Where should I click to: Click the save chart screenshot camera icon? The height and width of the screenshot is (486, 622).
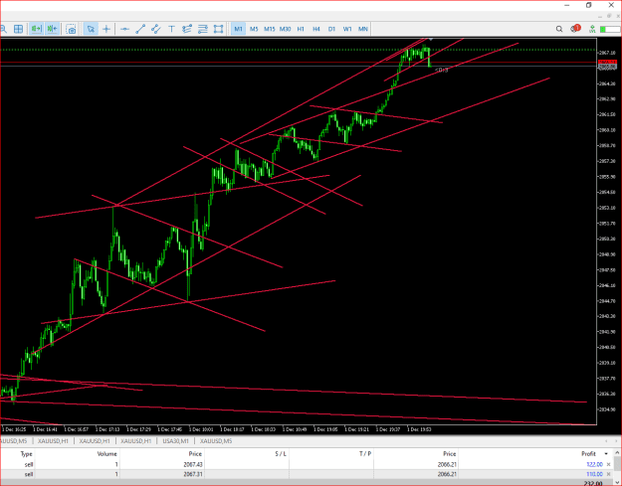coord(71,29)
